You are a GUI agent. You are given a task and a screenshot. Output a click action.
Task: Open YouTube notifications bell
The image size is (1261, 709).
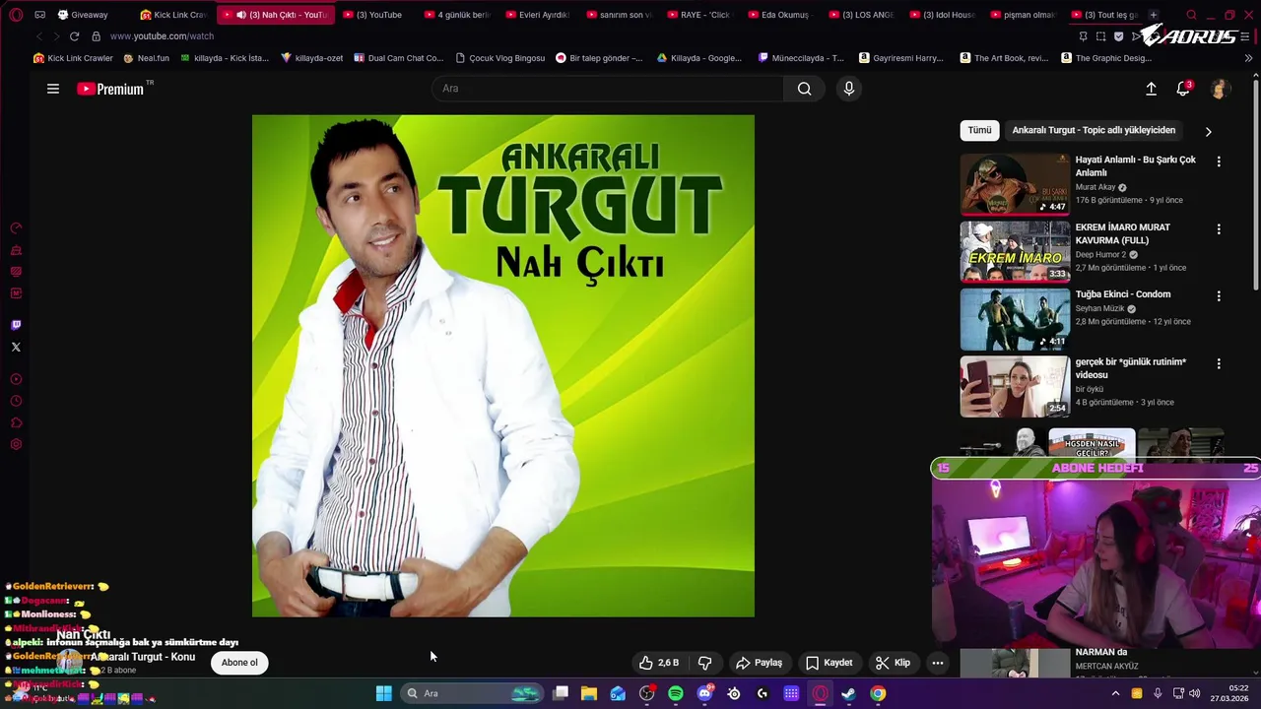(1183, 89)
